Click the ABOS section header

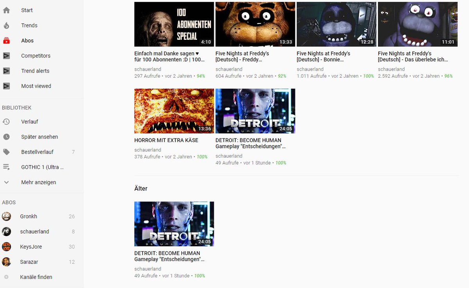pyautogui.click(x=9, y=203)
